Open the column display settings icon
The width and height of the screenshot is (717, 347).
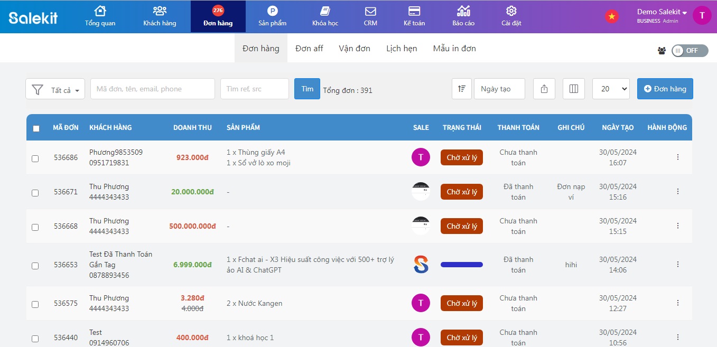click(x=574, y=89)
